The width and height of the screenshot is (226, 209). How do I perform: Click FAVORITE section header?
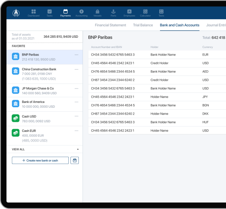(x=18, y=46)
